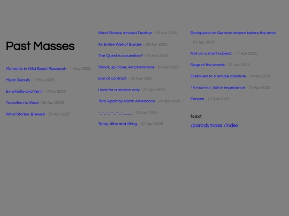Open Not us: a short subject.
This screenshot has height=216, width=289.
[211, 53]
